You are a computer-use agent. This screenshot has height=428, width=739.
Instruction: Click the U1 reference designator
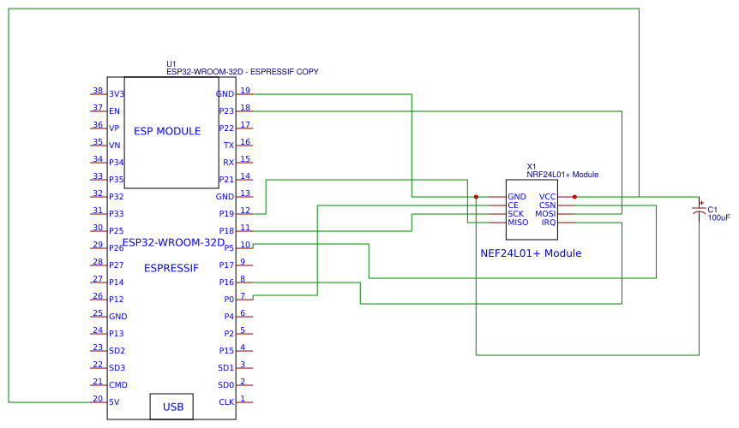171,64
